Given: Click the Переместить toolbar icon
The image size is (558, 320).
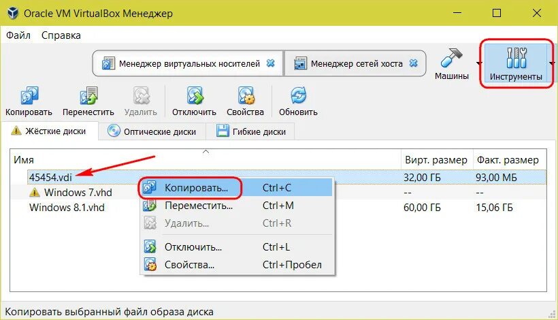Looking at the screenshot, I should click(x=88, y=95).
